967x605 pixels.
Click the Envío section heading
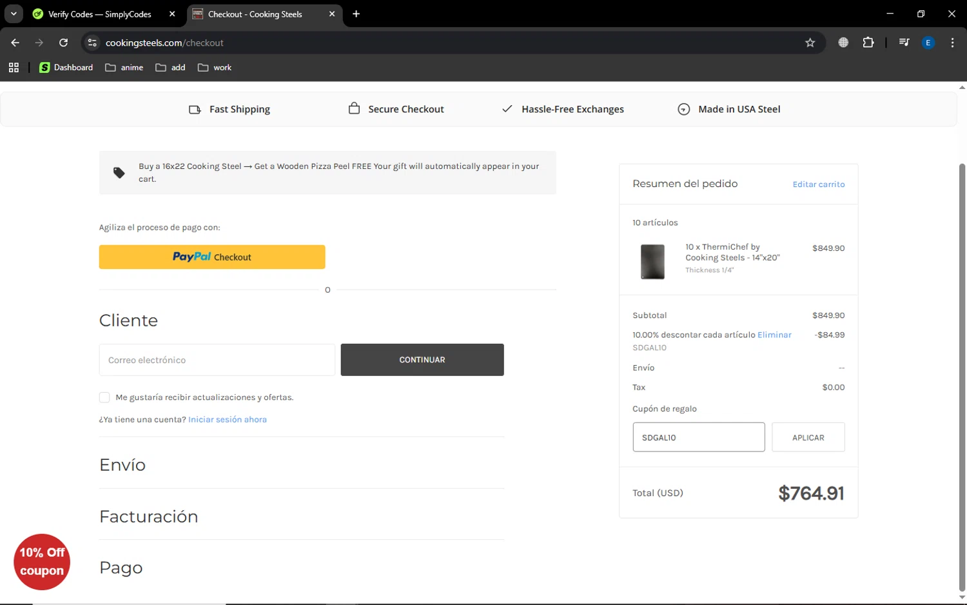(122, 465)
